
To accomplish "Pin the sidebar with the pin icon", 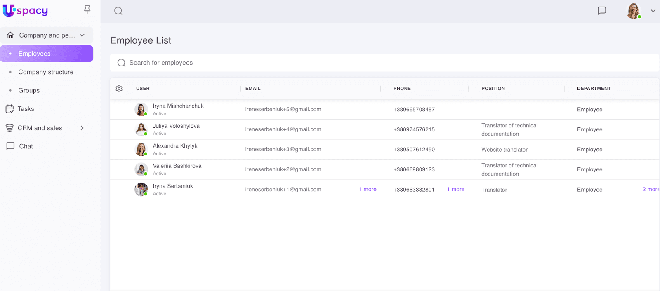I will [x=87, y=9].
